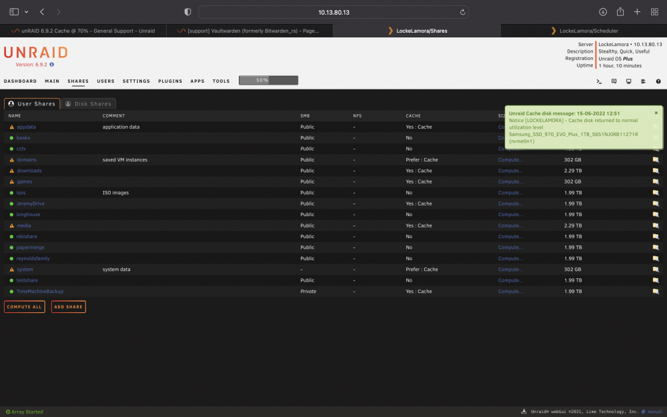Click Compute link in the testshare row
667x417 pixels.
point(510,280)
